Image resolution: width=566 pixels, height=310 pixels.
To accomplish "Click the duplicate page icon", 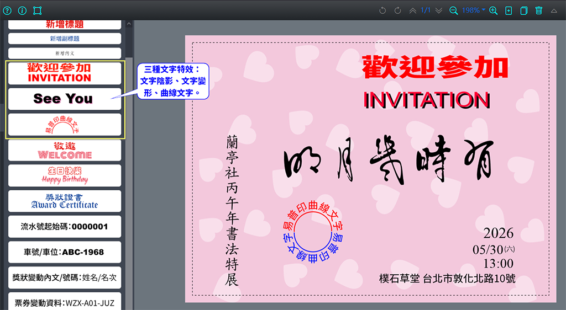I will 523,10.
